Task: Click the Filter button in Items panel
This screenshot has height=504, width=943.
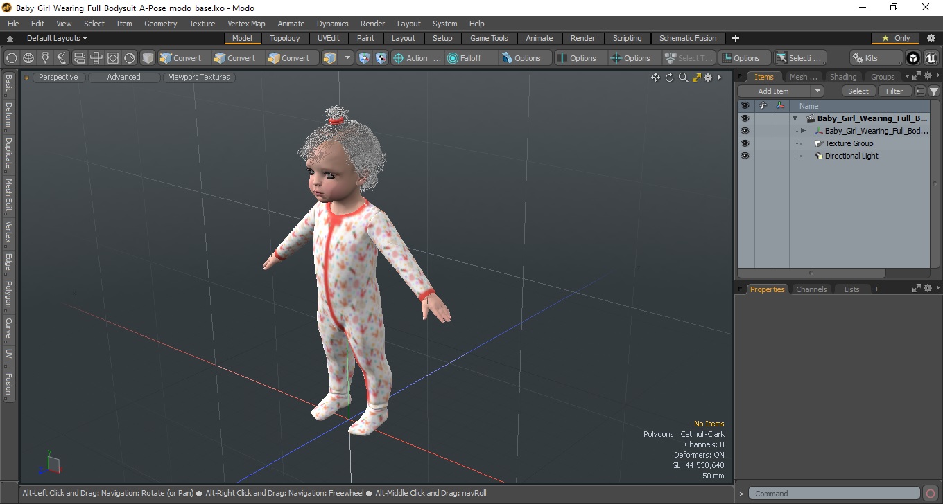Action: click(x=895, y=91)
